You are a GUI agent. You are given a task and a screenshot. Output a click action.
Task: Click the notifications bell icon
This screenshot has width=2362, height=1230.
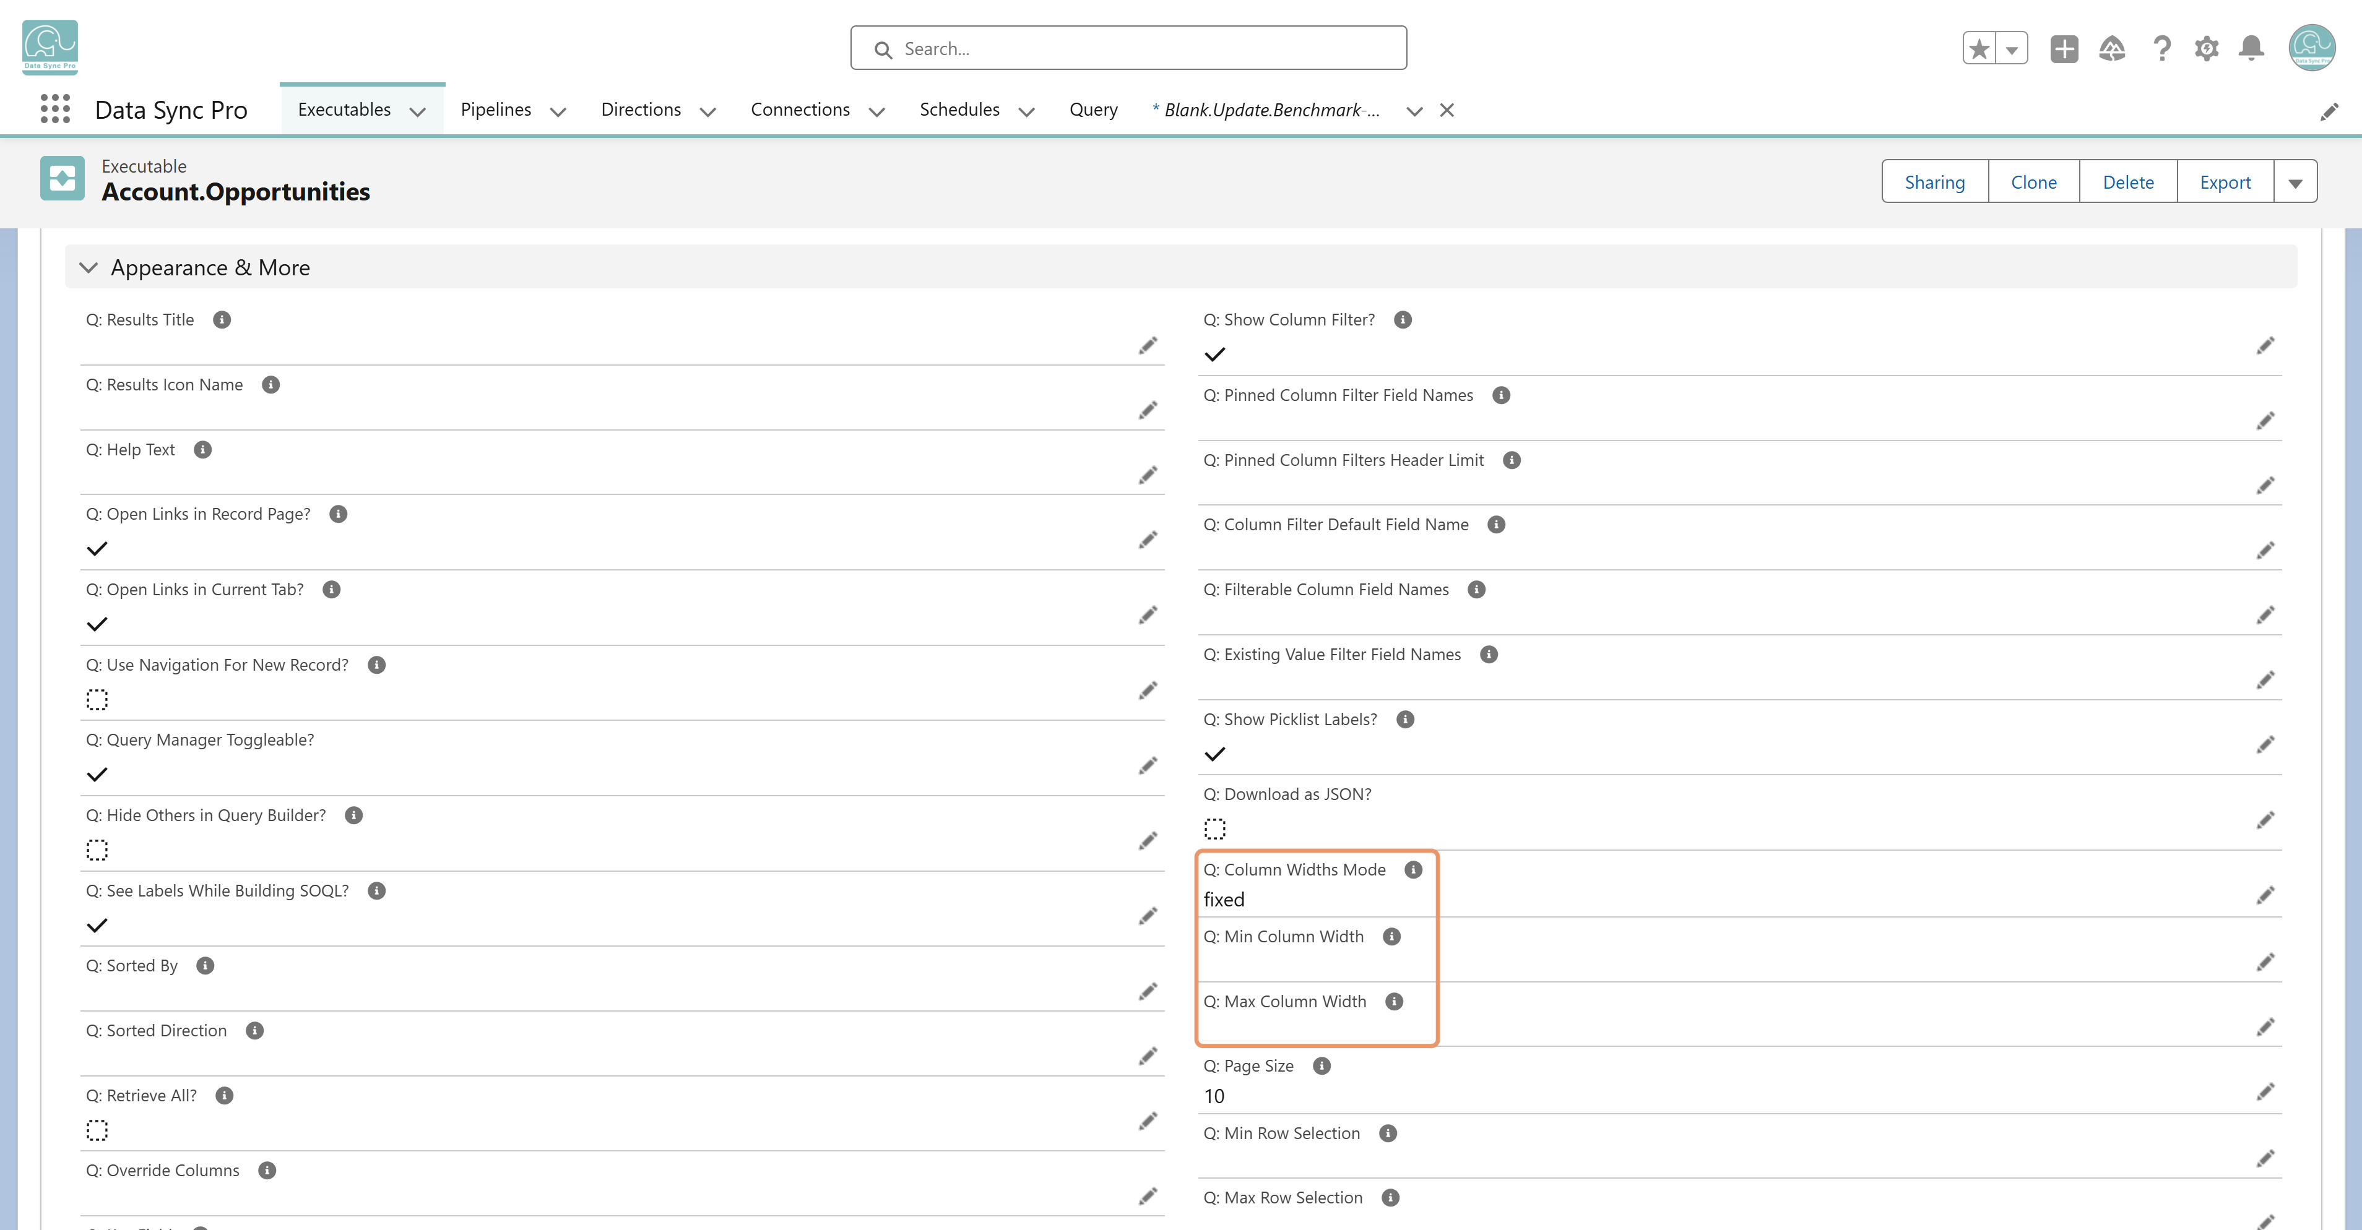[x=2251, y=49]
